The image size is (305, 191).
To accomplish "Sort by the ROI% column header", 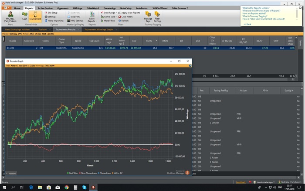I will [149, 41].
